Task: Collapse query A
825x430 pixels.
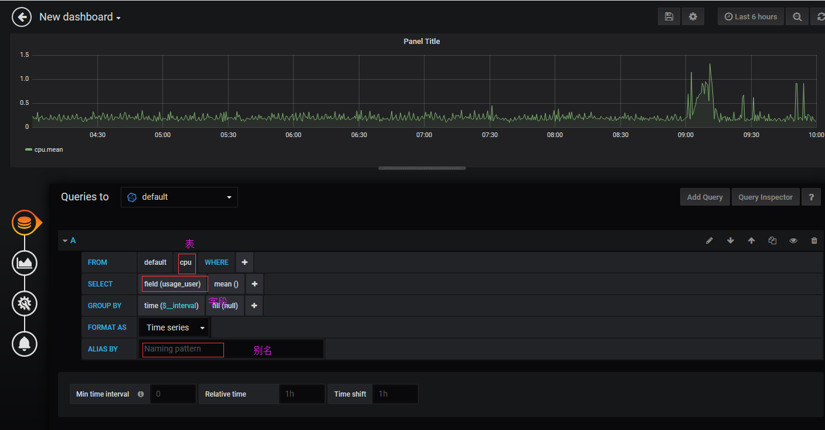Action: 66,240
